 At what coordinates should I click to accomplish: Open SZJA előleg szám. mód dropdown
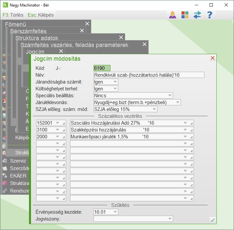(x=154, y=109)
